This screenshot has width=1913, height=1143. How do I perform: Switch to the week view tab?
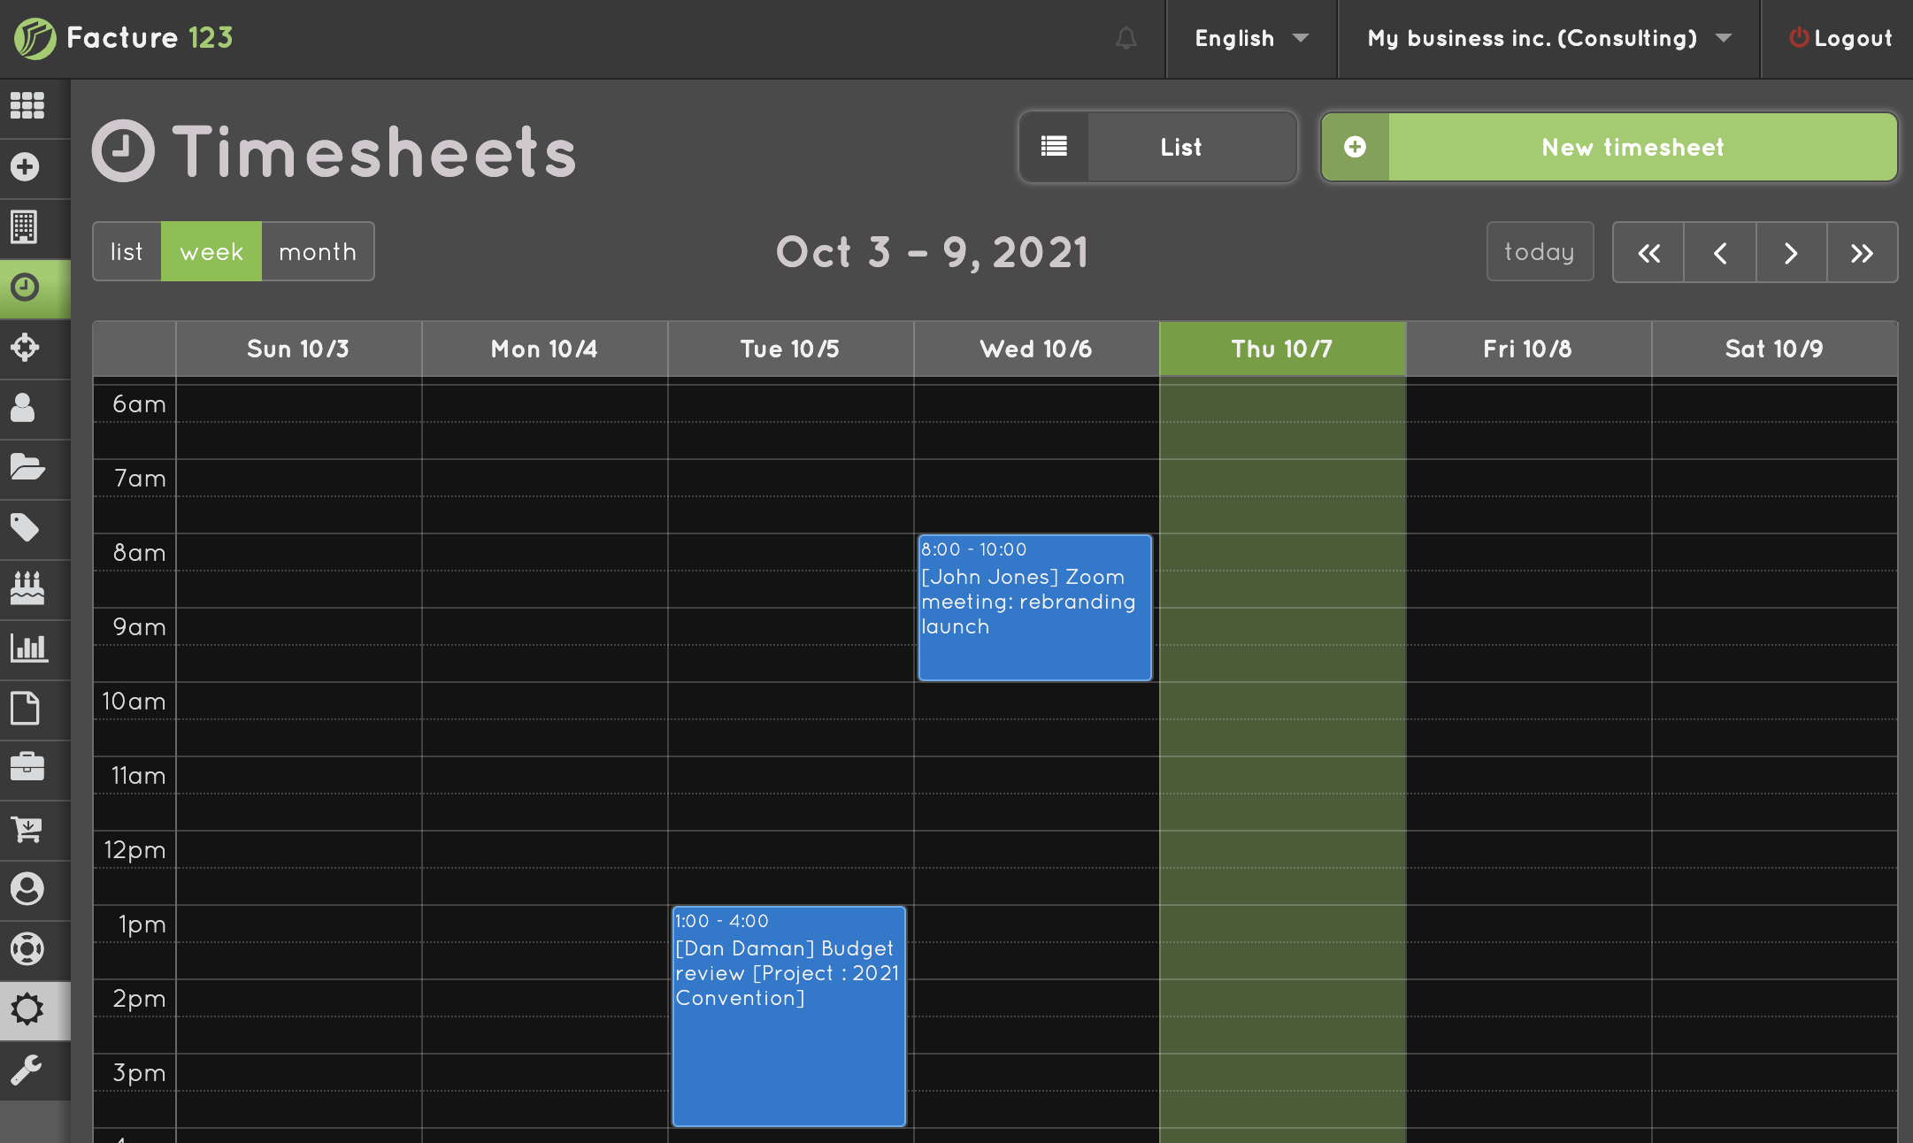click(x=211, y=251)
